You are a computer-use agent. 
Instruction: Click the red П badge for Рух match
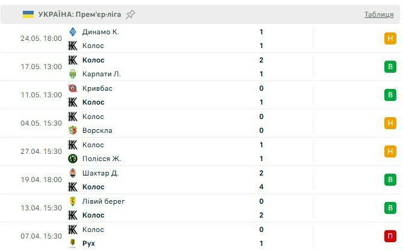pos(390,236)
